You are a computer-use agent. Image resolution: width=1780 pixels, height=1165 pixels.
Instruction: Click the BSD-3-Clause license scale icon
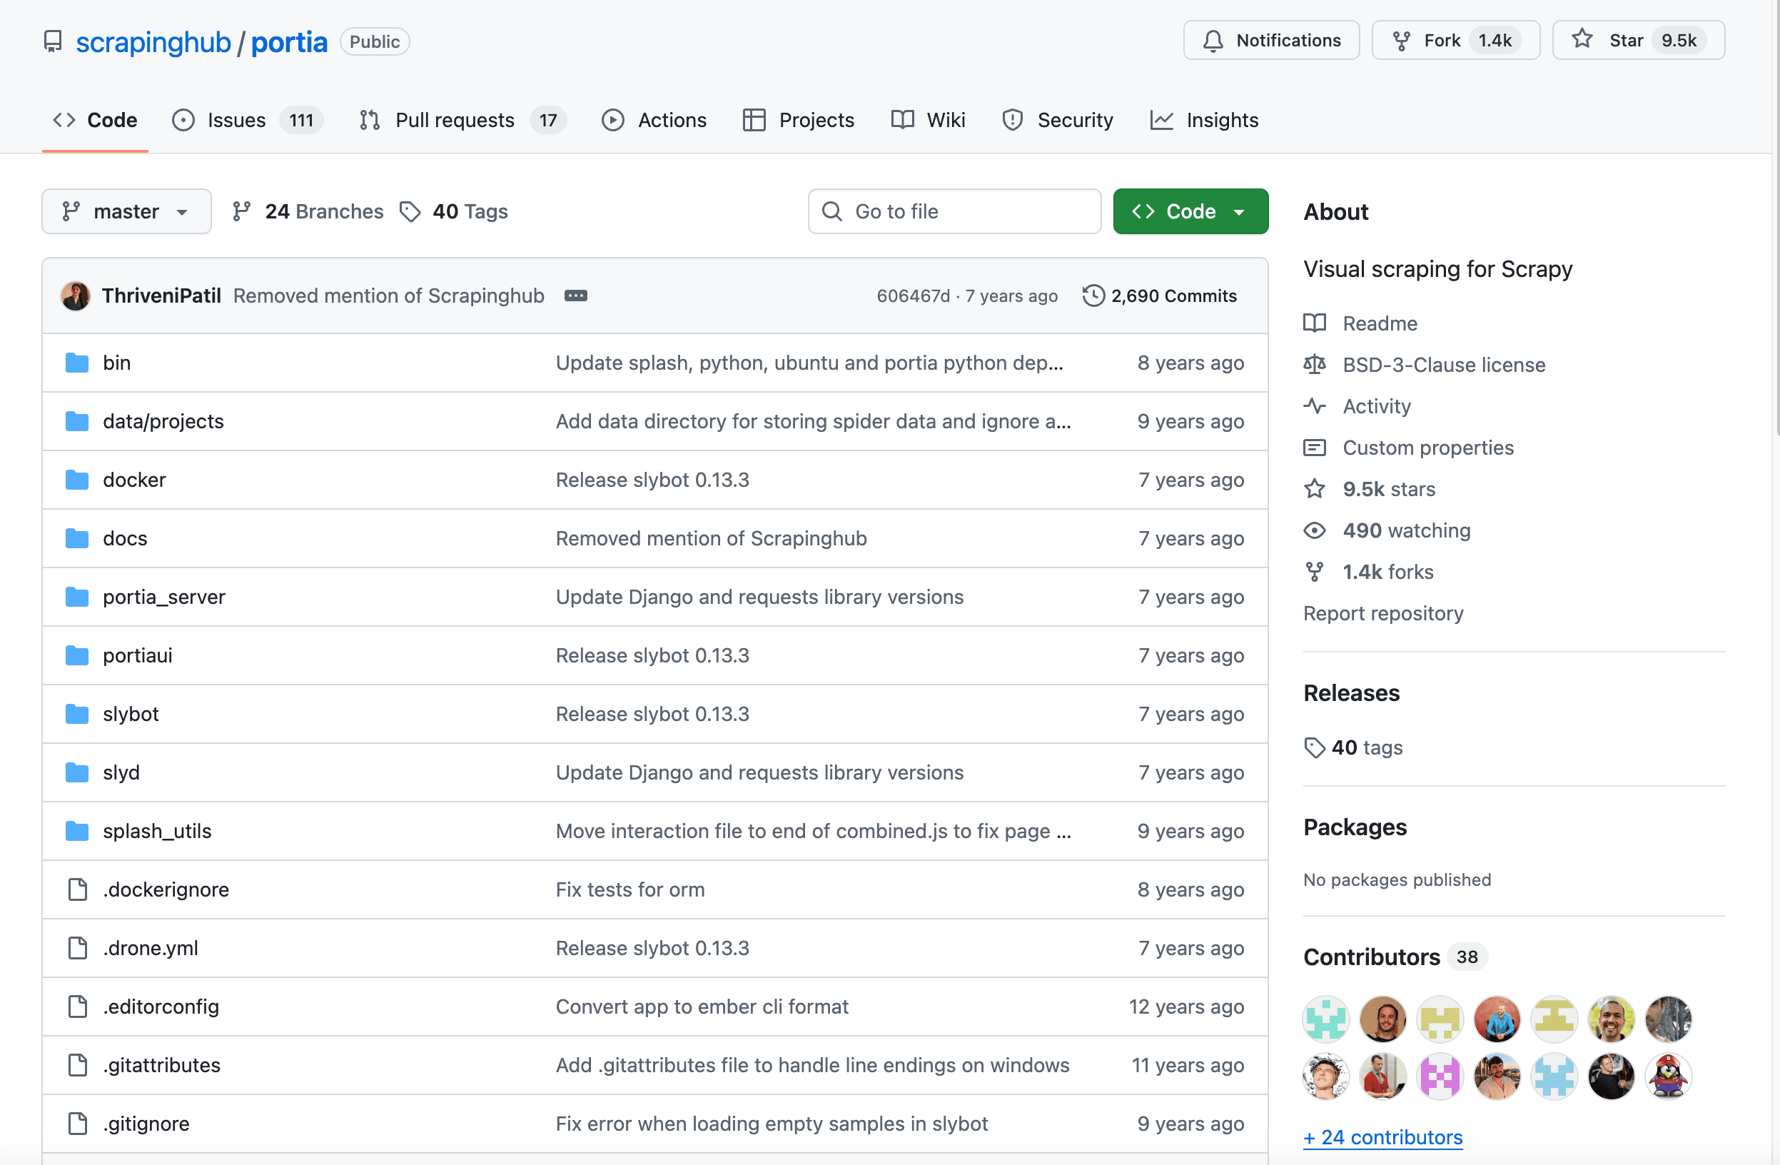1314,364
